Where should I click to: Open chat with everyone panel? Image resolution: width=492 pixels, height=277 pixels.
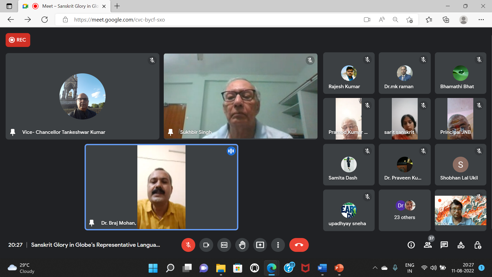[x=444, y=245]
